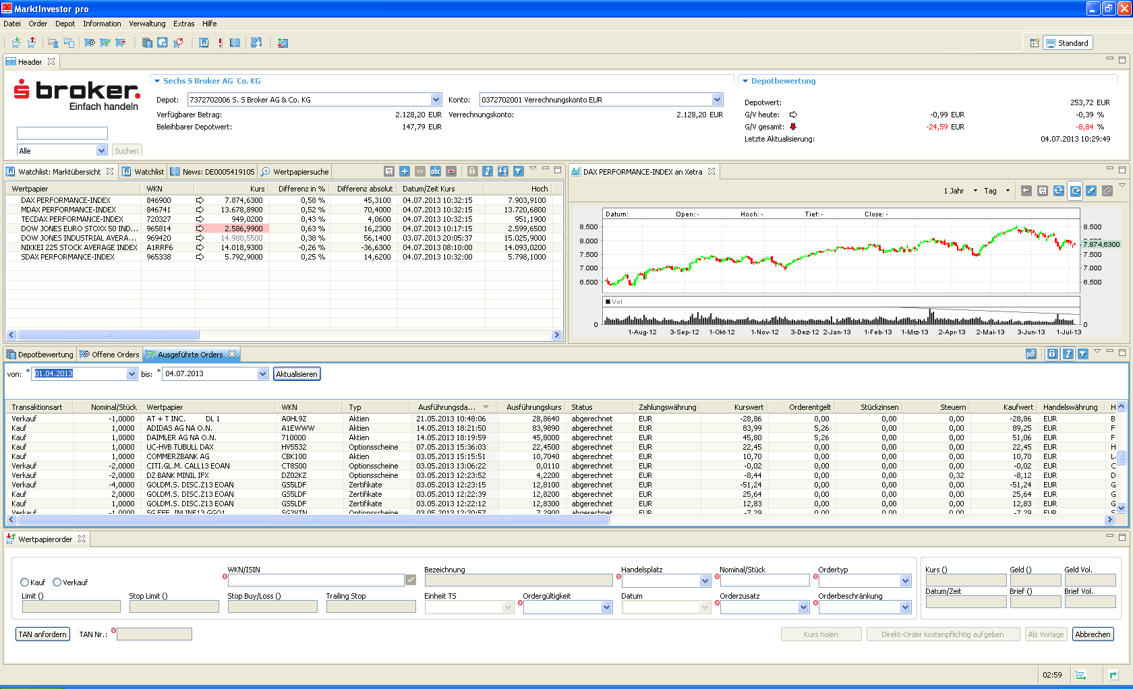
Task: Collapse the Depotbewertung section
Action: pyautogui.click(x=745, y=81)
